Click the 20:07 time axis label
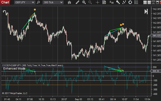This screenshot has height=101, width=161. coord(64,99)
